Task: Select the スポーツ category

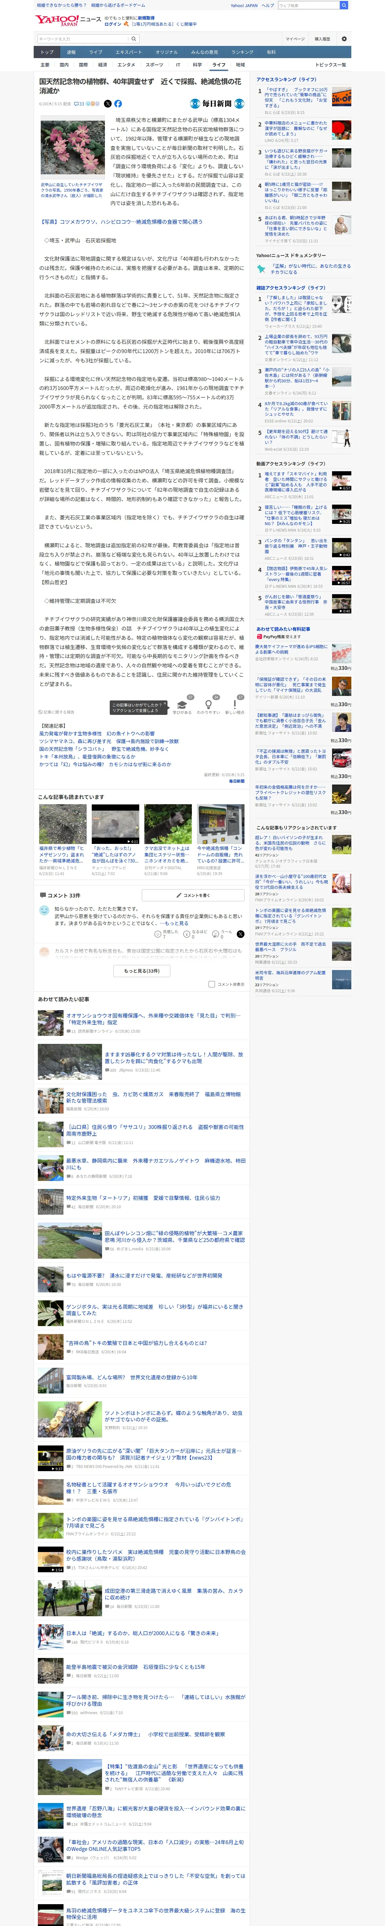Action: pyautogui.click(x=154, y=65)
